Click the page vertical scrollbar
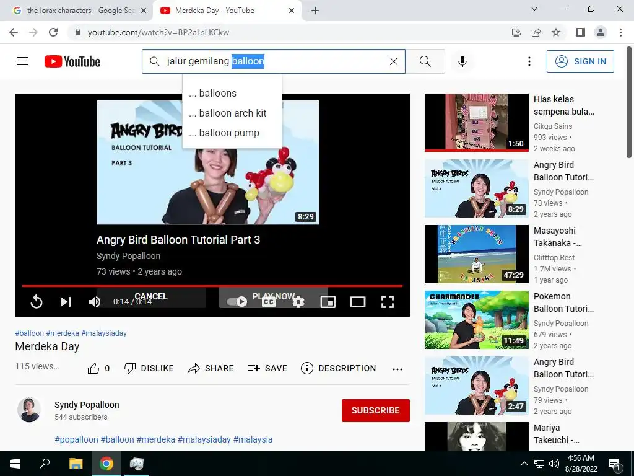The width and height of the screenshot is (634, 476). point(629,102)
